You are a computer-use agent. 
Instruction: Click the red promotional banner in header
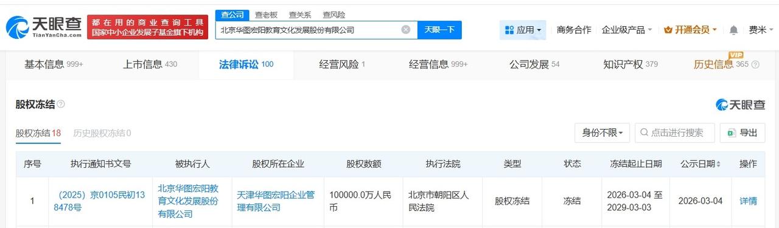148,27
